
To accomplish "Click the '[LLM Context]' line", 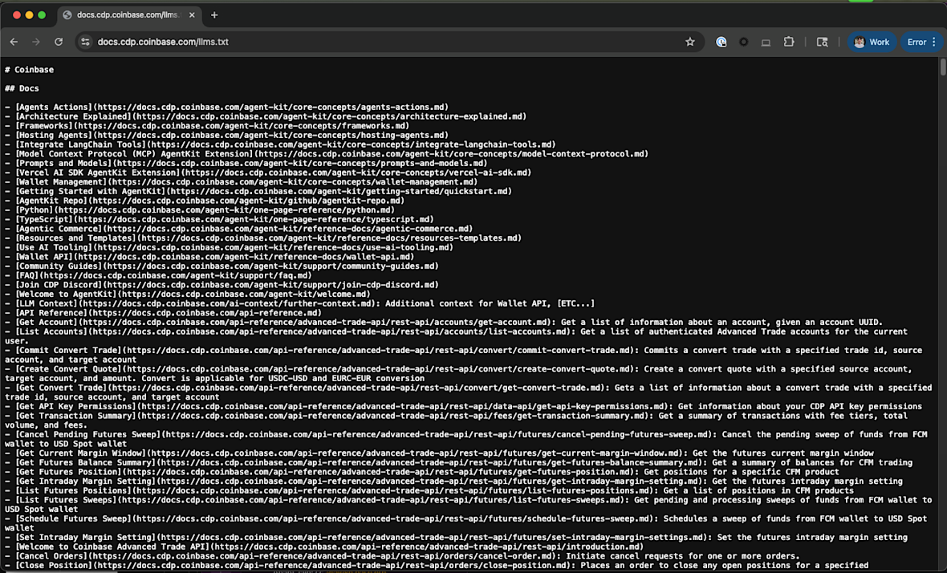I will (299, 303).
